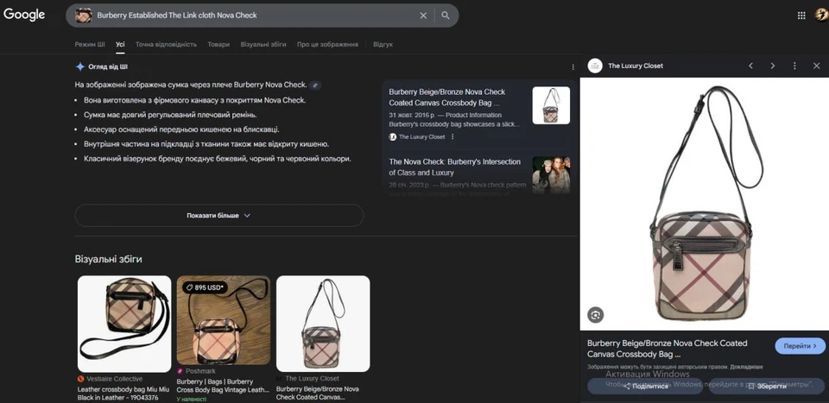The image size is (829, 403).
Task: Open the Товари tab
Action: pos(218,44)
